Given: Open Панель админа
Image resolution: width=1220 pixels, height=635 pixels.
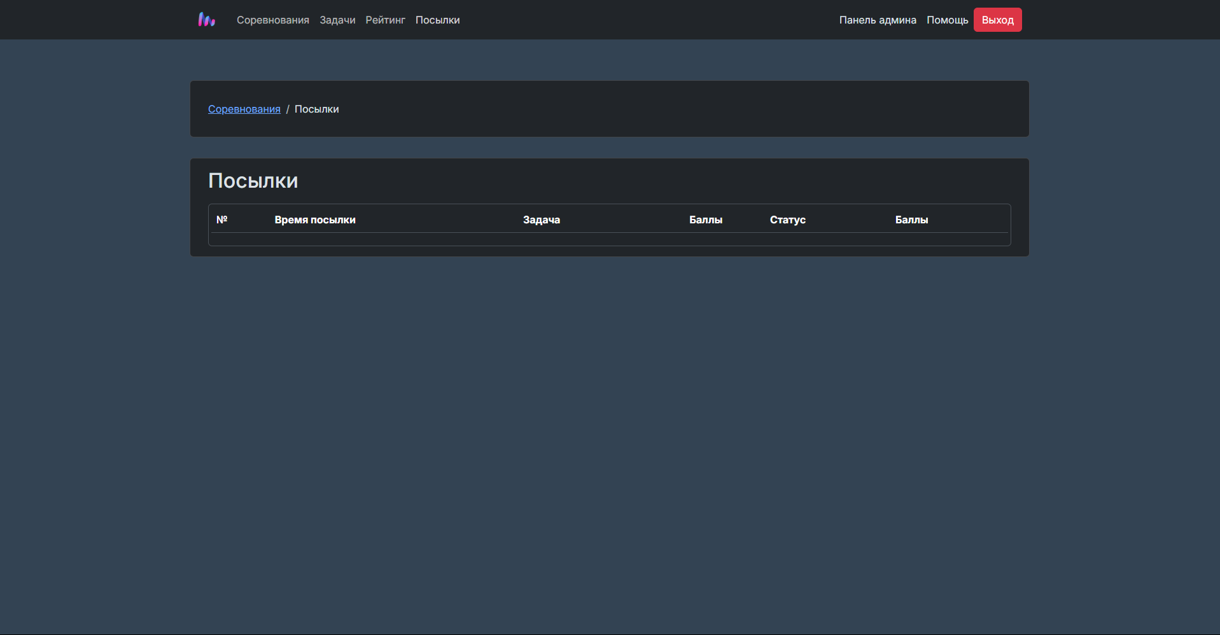Looking at the screenshot, I should point(878,20).
